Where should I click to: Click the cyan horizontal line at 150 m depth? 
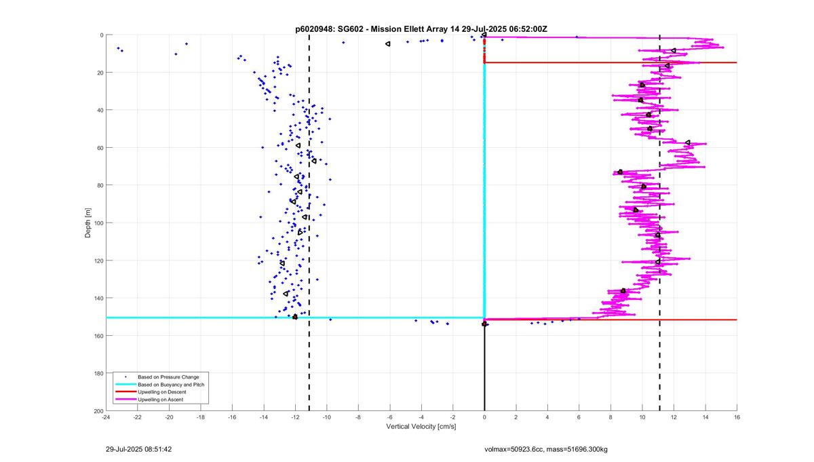pyautogui.click(x=295, y=317)
